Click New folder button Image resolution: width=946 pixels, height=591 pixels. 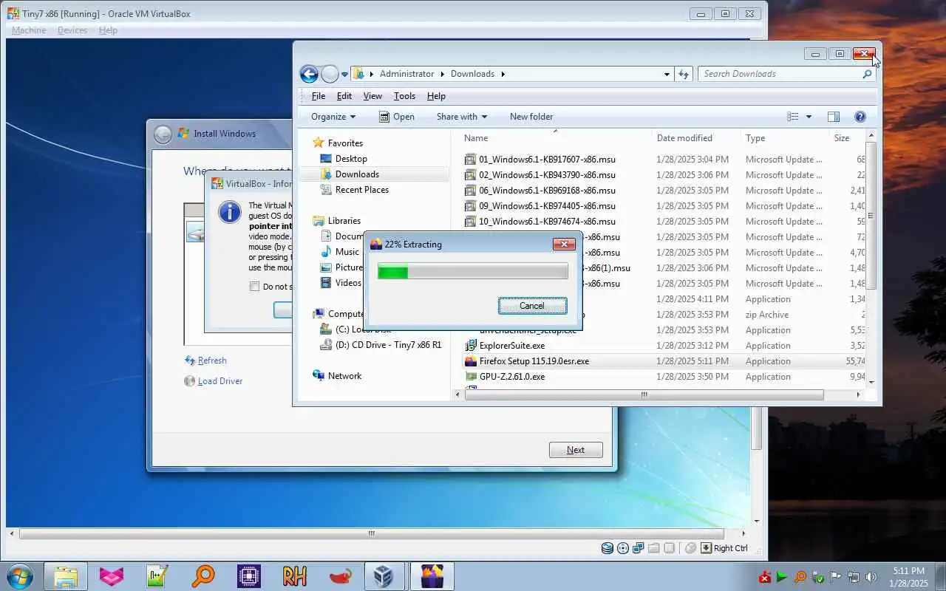531,117
